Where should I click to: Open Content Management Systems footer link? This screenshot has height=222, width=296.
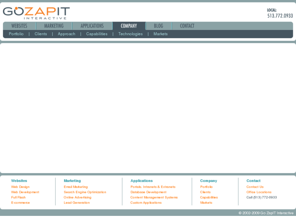[154, 198]
